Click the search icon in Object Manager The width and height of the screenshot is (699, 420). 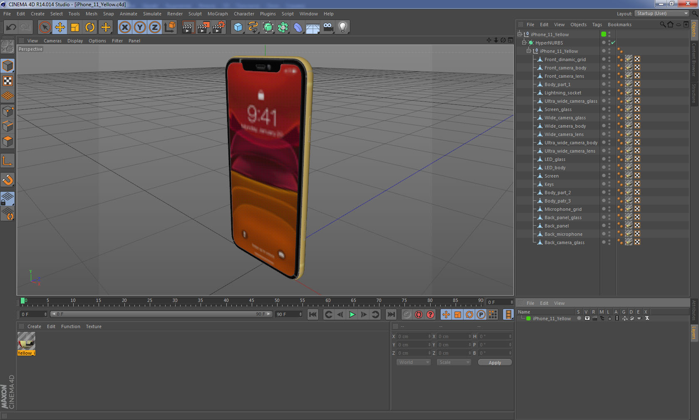click(662, 25)
